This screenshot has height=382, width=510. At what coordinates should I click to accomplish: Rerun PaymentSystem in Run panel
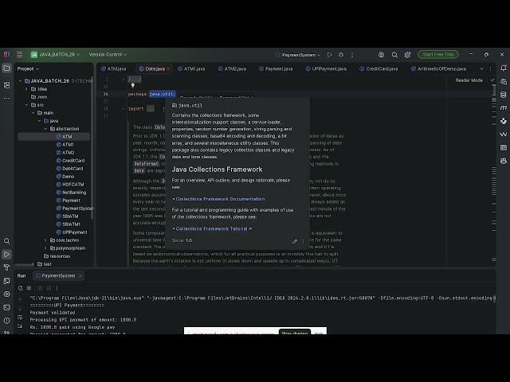click(x=20, y=288)
